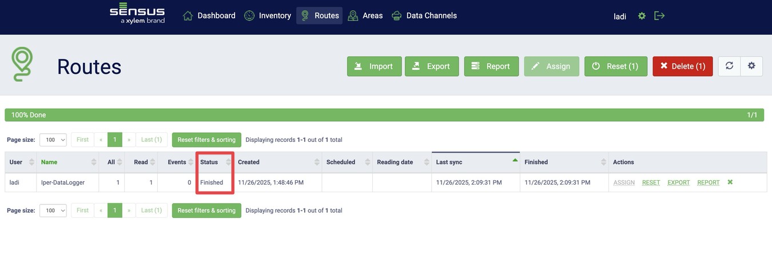Refresh the routes list with reload icon
The image size is (772, 262).
(729, 66)
